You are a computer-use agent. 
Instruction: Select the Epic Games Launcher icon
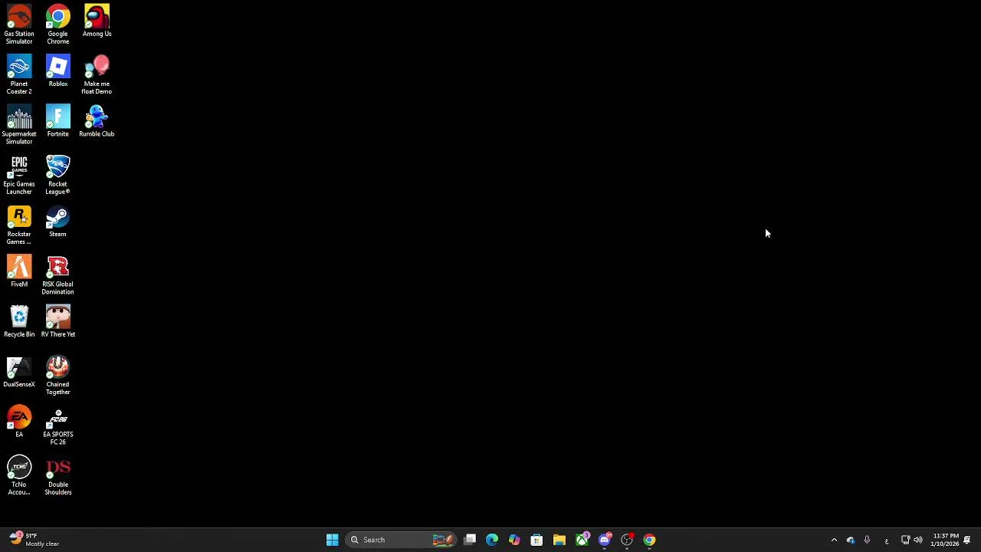pyautogui.click(x=19, y=175)
